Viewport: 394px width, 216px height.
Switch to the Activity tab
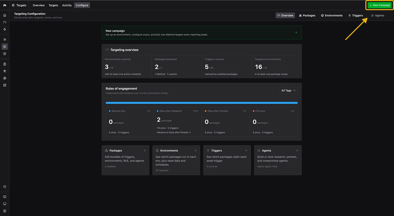click(x=67, y=5)
